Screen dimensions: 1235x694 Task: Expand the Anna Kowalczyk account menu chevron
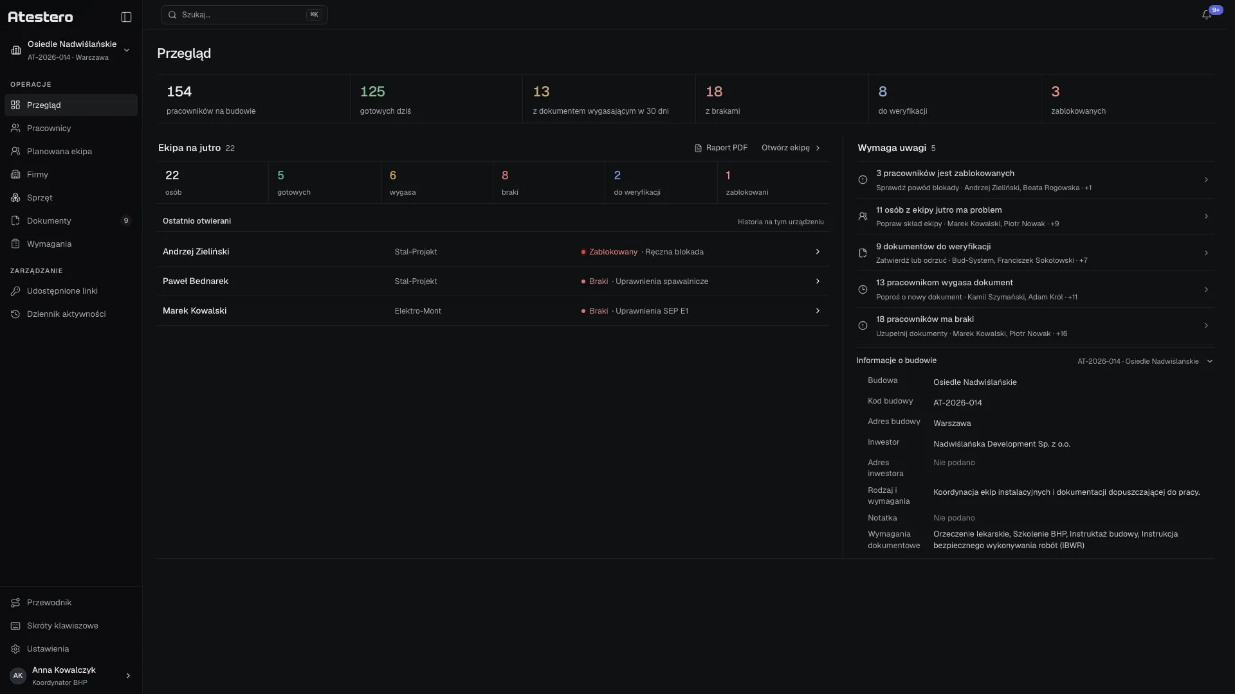coord(128,675)
